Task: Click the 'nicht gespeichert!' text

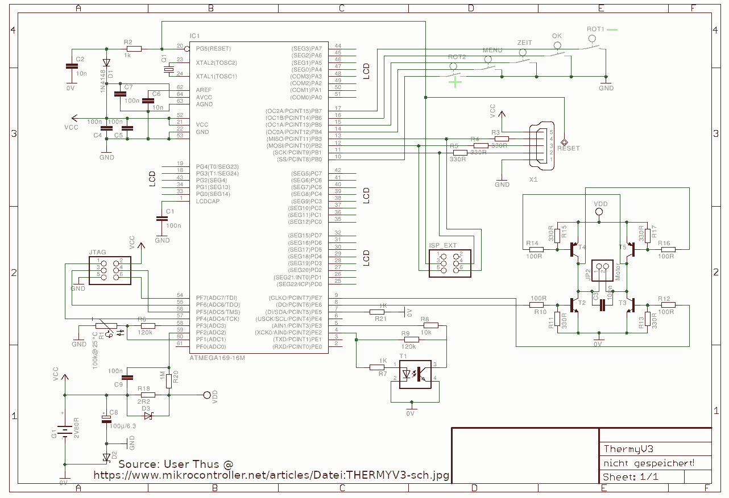Action: [x=649, y=463]
